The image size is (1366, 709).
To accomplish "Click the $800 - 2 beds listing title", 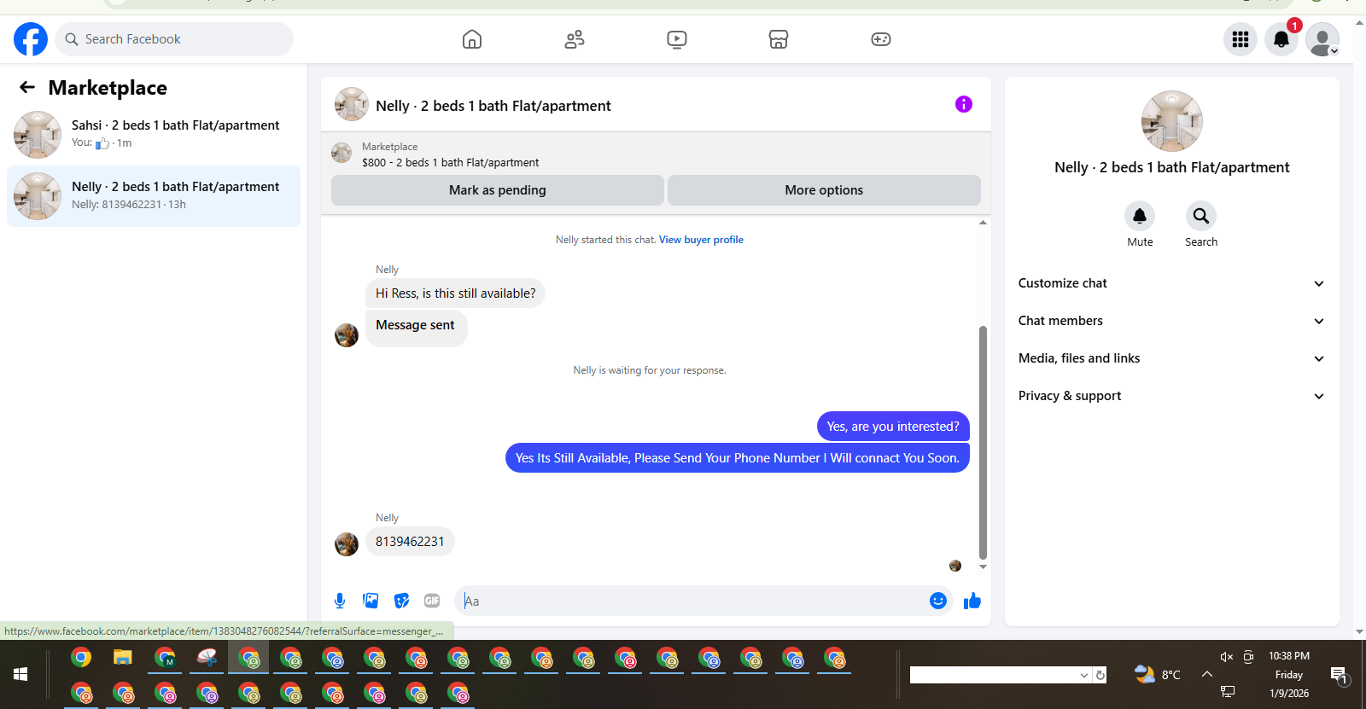I will pos(451,162).
